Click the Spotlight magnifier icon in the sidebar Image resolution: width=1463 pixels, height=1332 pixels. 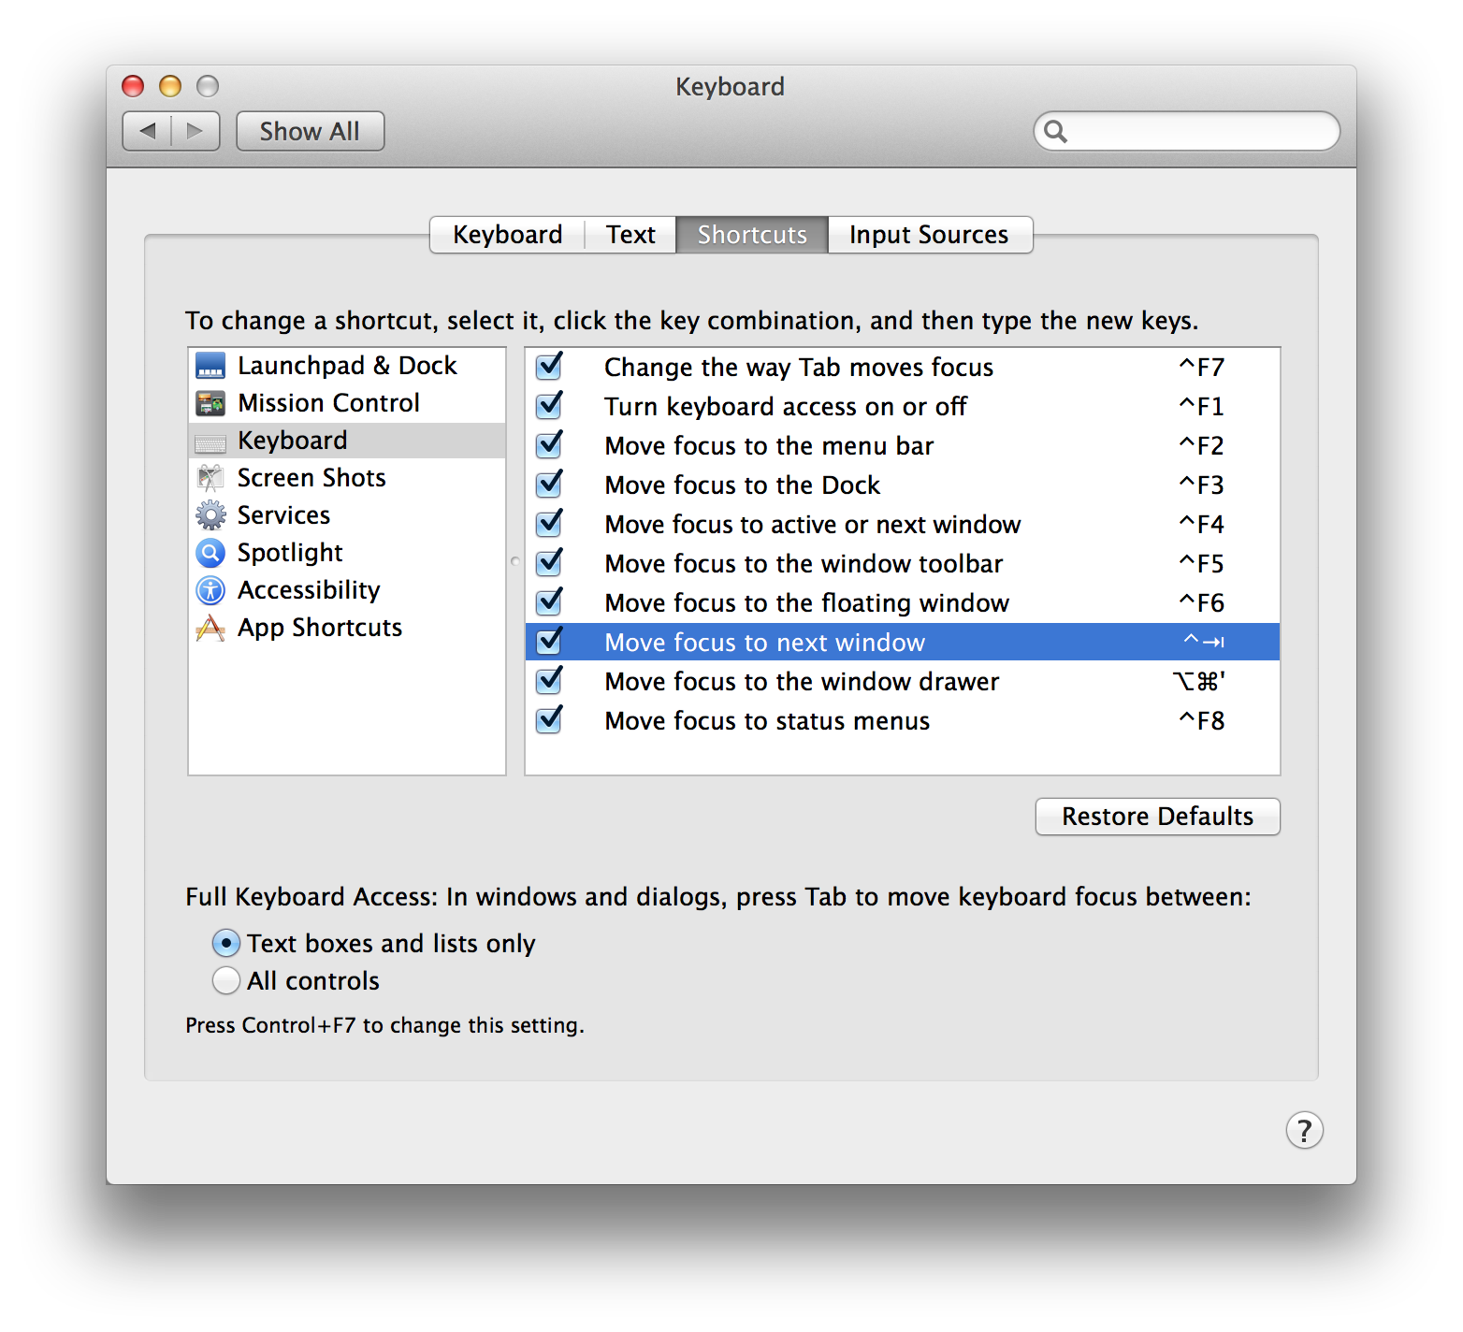tap(210, 553)
